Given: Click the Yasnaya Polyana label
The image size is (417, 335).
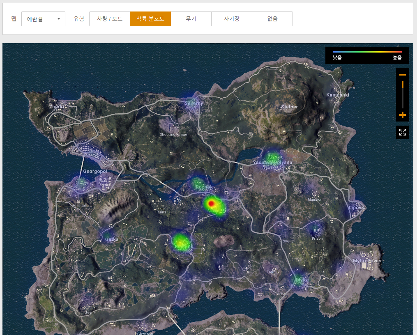Looking at the screenshot, I should point(273,162).
